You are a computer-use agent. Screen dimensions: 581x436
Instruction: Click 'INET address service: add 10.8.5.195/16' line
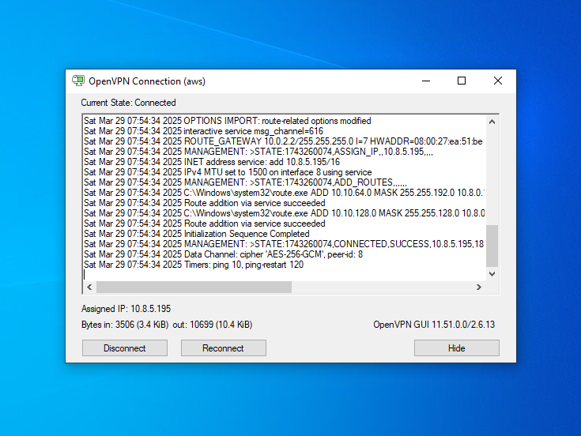[x=212, y=162]
